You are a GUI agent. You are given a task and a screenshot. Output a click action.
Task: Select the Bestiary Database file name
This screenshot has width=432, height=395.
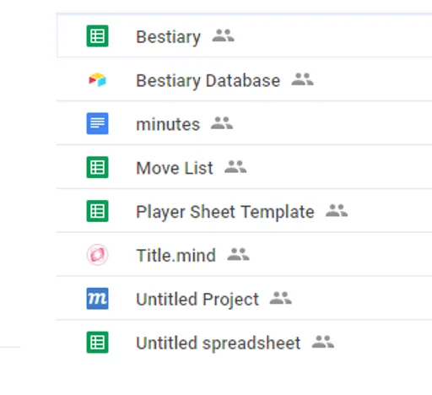(208, 81)
